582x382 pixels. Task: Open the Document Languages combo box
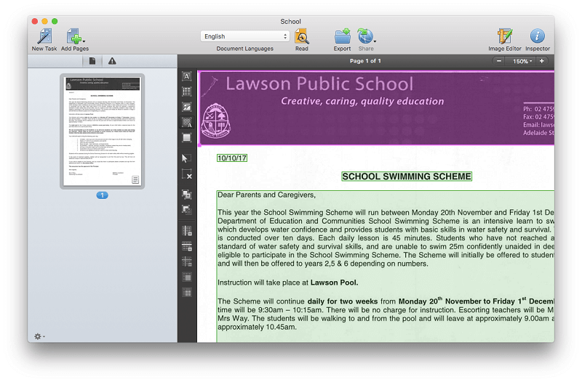click(245, 36)
